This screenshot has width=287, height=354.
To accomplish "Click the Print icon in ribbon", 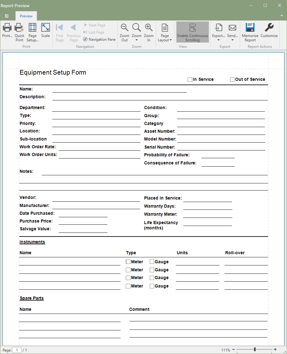I will click(x=7, y=28).
